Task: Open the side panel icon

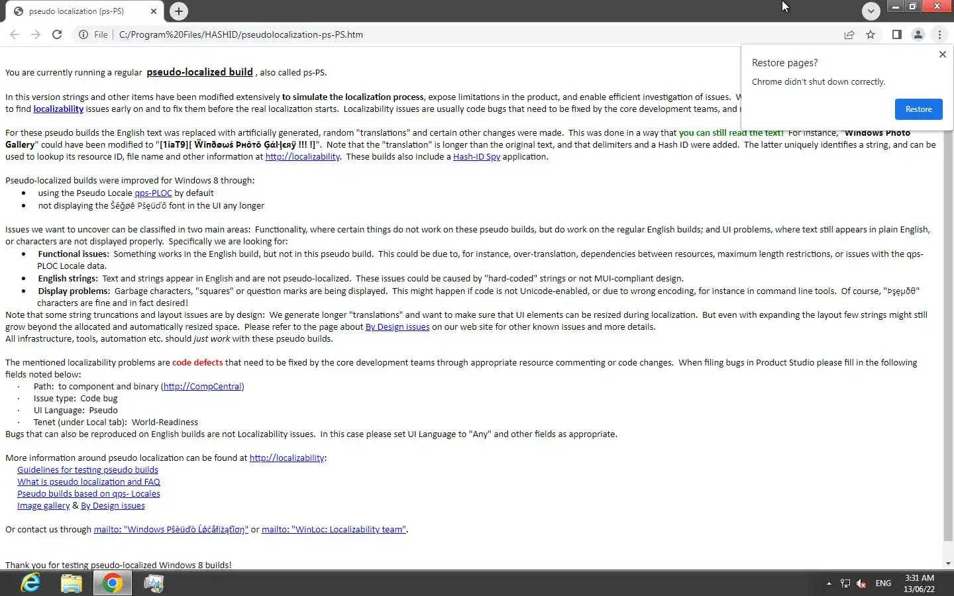Action: 897,34
